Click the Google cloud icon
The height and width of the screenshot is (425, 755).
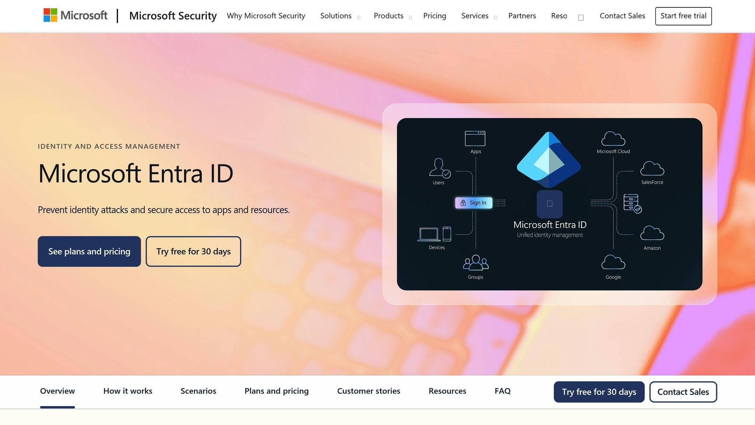(x=613, y=262)
